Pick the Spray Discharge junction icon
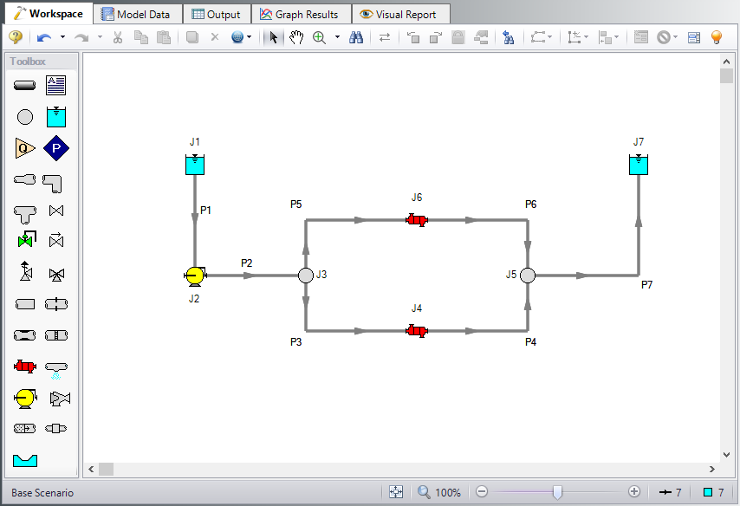The height and width of the screenshot is (506, 740). 56,371
